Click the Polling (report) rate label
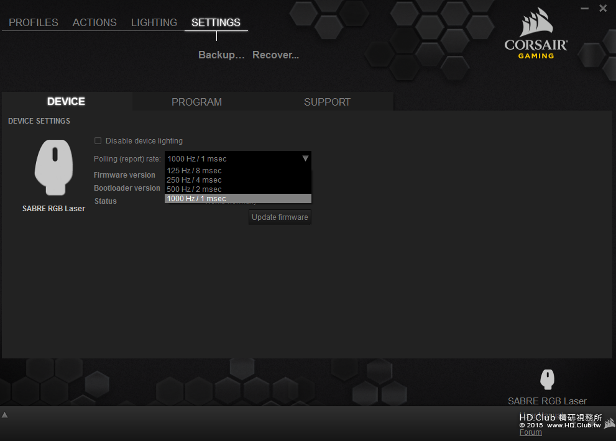The height and width of the screenshot is (441, 616). coord(127,158)
